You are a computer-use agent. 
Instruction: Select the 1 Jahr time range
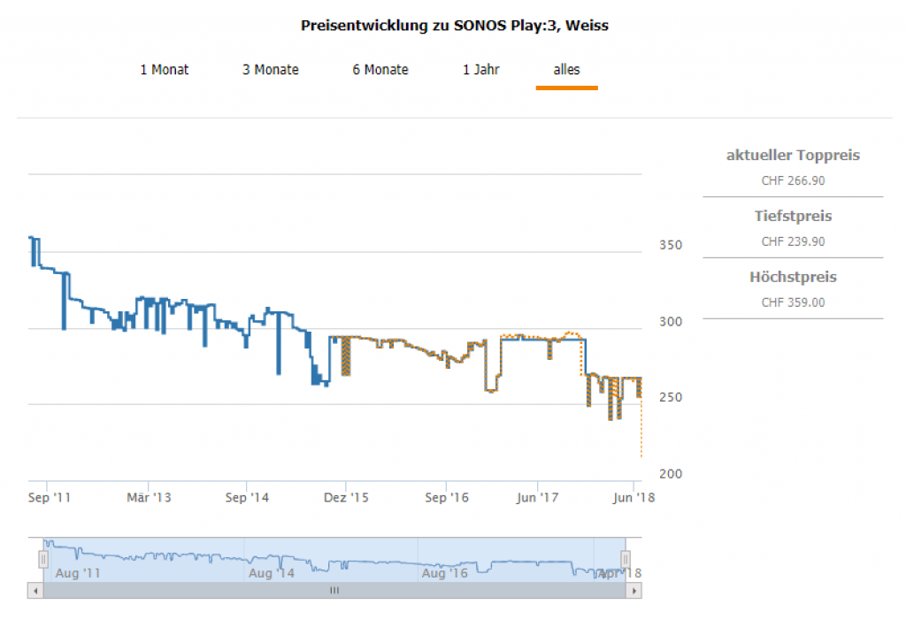point(480,70)
